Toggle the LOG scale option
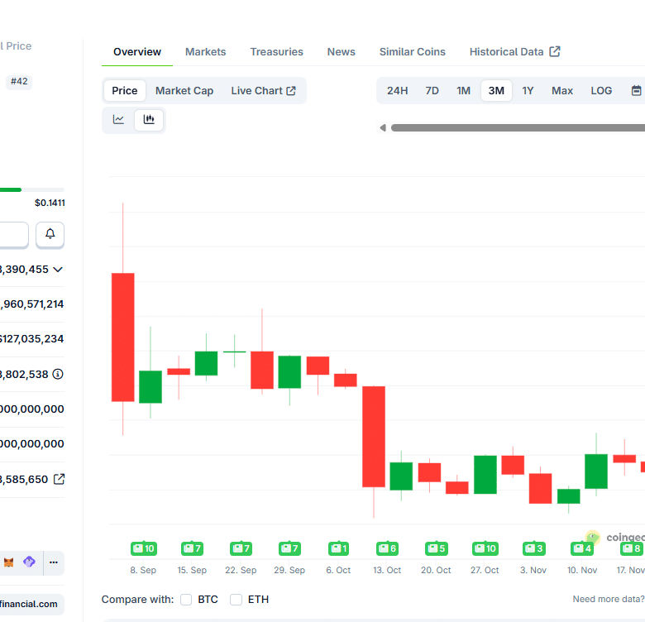This screenshot has width=645, height=622. (601, 91)
